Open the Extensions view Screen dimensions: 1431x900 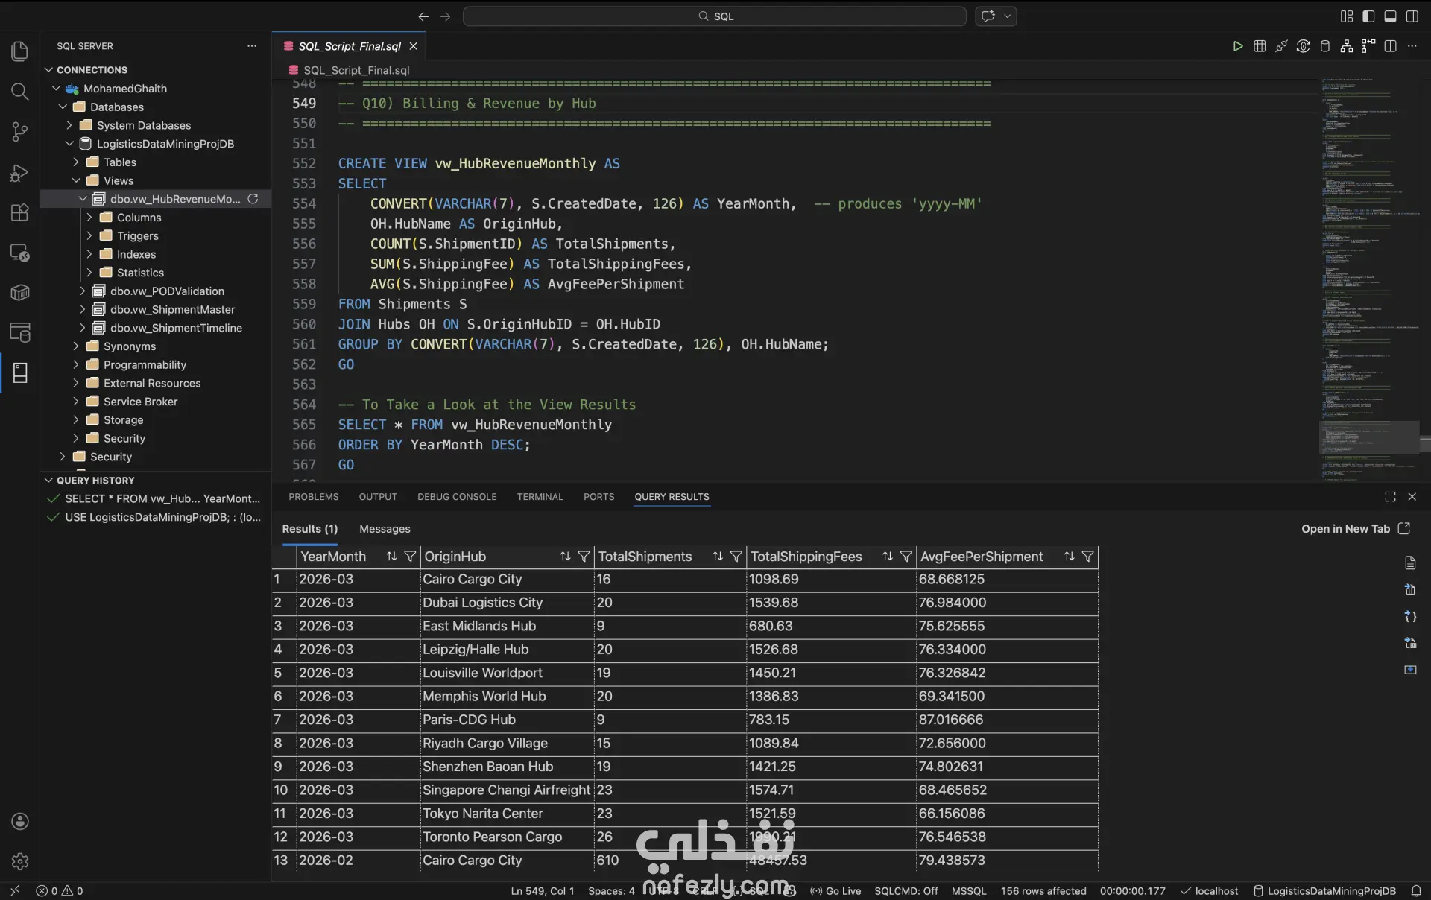20,212
